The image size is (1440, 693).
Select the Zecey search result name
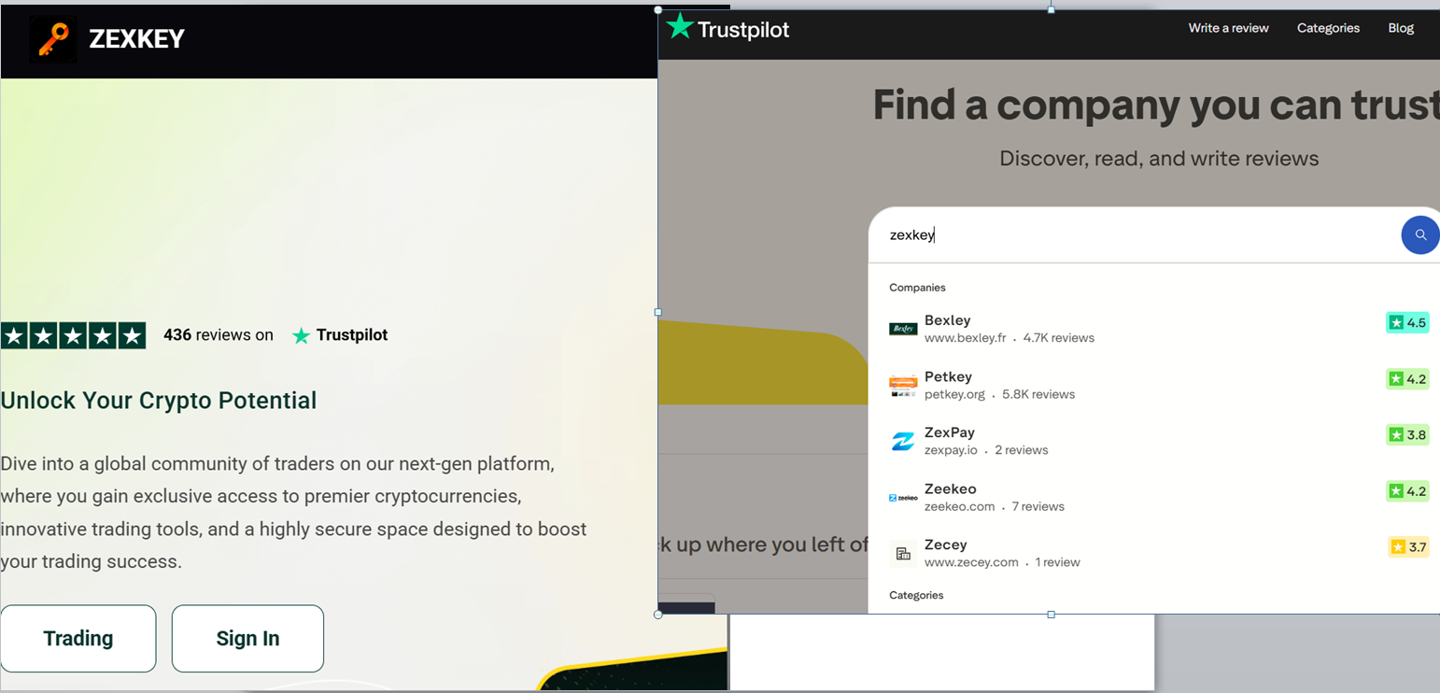click(946, 544)
